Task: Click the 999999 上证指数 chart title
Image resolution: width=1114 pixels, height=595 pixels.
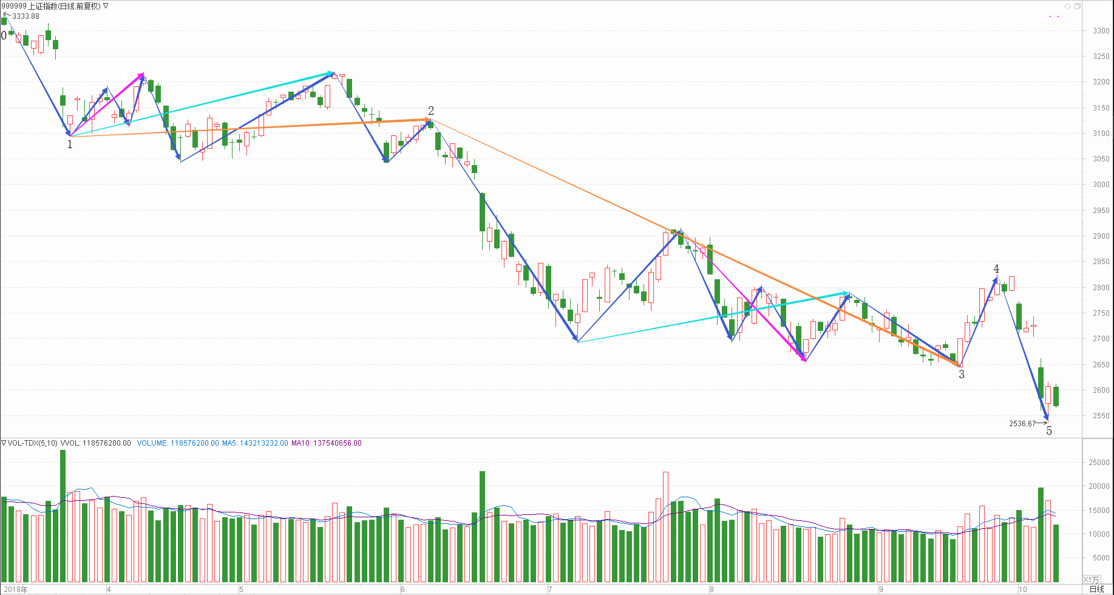Action: point(51,6)
